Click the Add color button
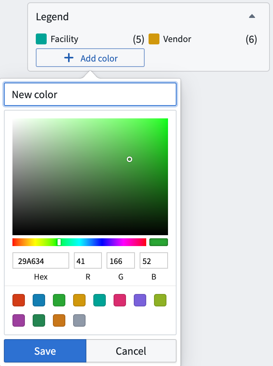 click(x=90, y=58)
